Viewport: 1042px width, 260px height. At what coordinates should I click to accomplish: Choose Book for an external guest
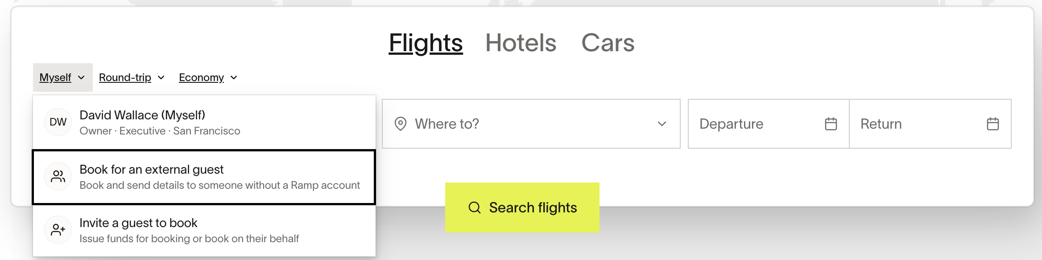coord(204,177)
